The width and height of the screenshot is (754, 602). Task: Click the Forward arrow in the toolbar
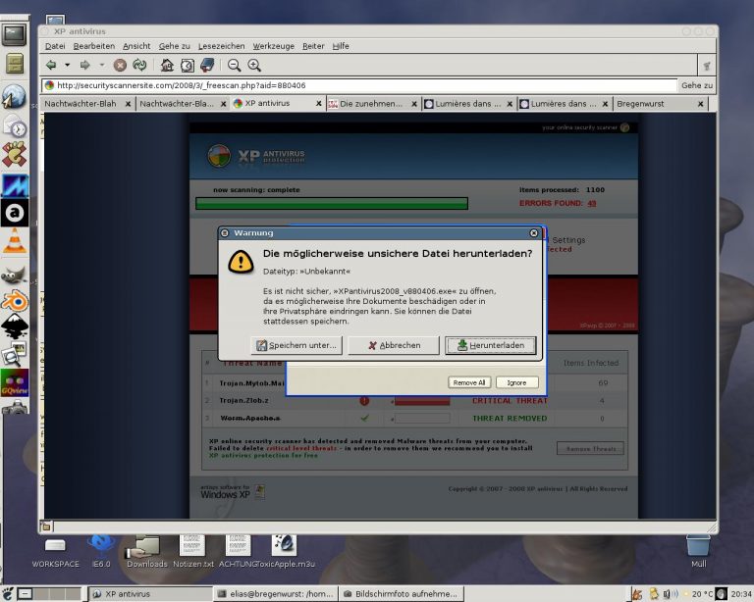[85, 65]
